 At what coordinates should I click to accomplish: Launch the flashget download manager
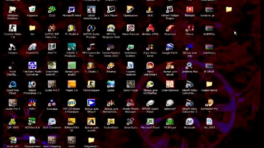click(190, 9)
